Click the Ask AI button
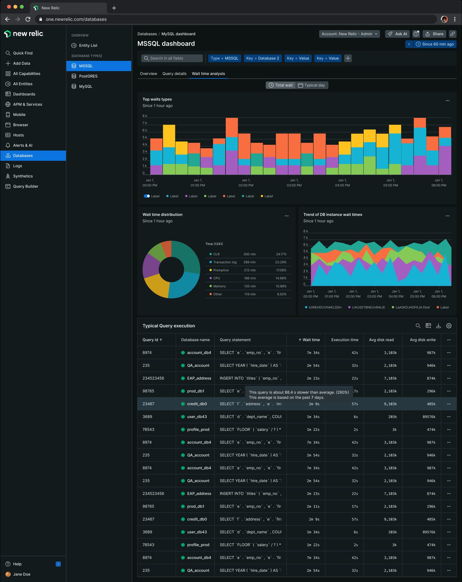 tap(397, 34)
